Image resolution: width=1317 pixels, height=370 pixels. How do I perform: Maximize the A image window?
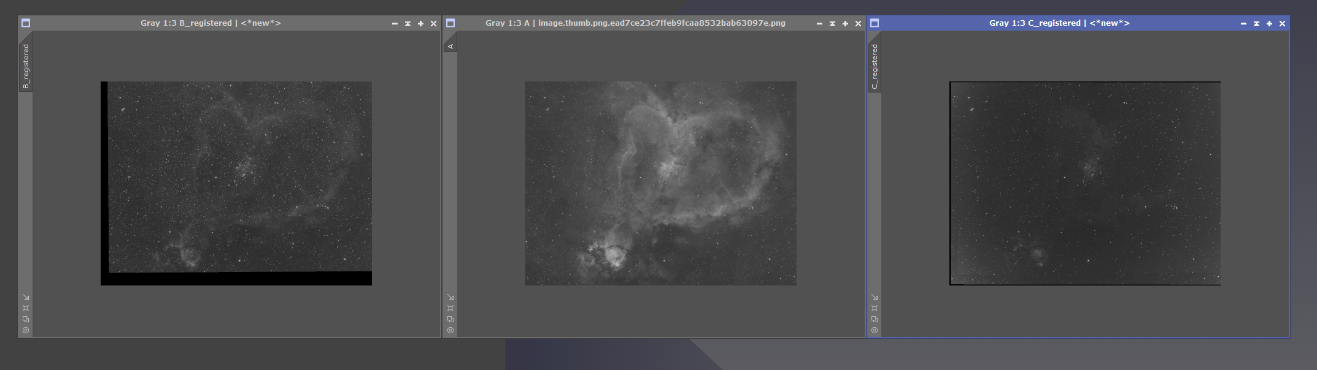(x=845, y=23)
